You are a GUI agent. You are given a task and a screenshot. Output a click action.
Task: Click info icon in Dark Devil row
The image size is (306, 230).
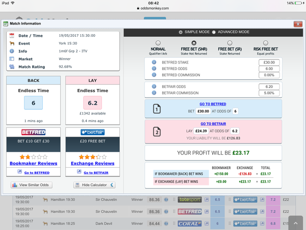point(166,223)
